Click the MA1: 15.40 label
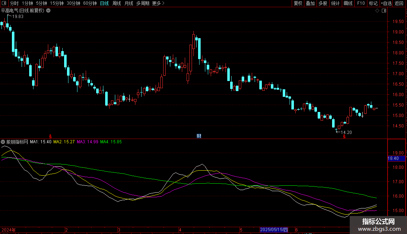 click(40, 142)
